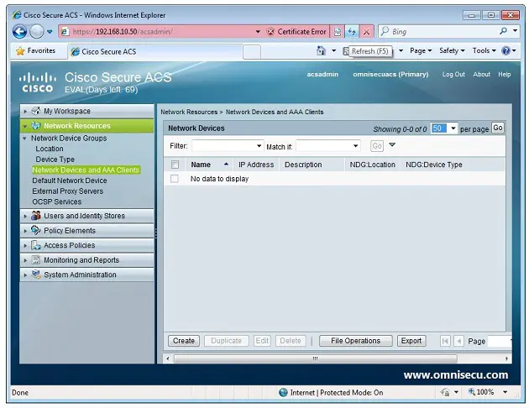Click the Users and Identity Stores icon
The height and width of the screenshot is (408, 529).
[x=36, y=216]
